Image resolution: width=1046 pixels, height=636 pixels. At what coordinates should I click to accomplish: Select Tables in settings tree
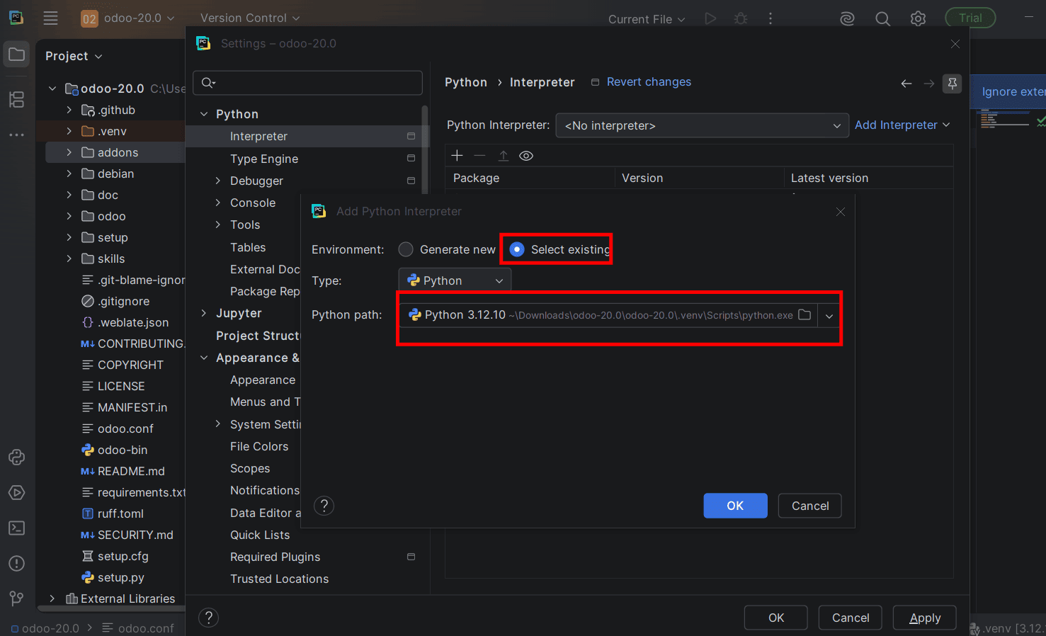[248, 247]
